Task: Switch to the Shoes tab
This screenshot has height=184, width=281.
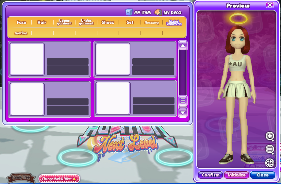Action: (x=107, y=23)
